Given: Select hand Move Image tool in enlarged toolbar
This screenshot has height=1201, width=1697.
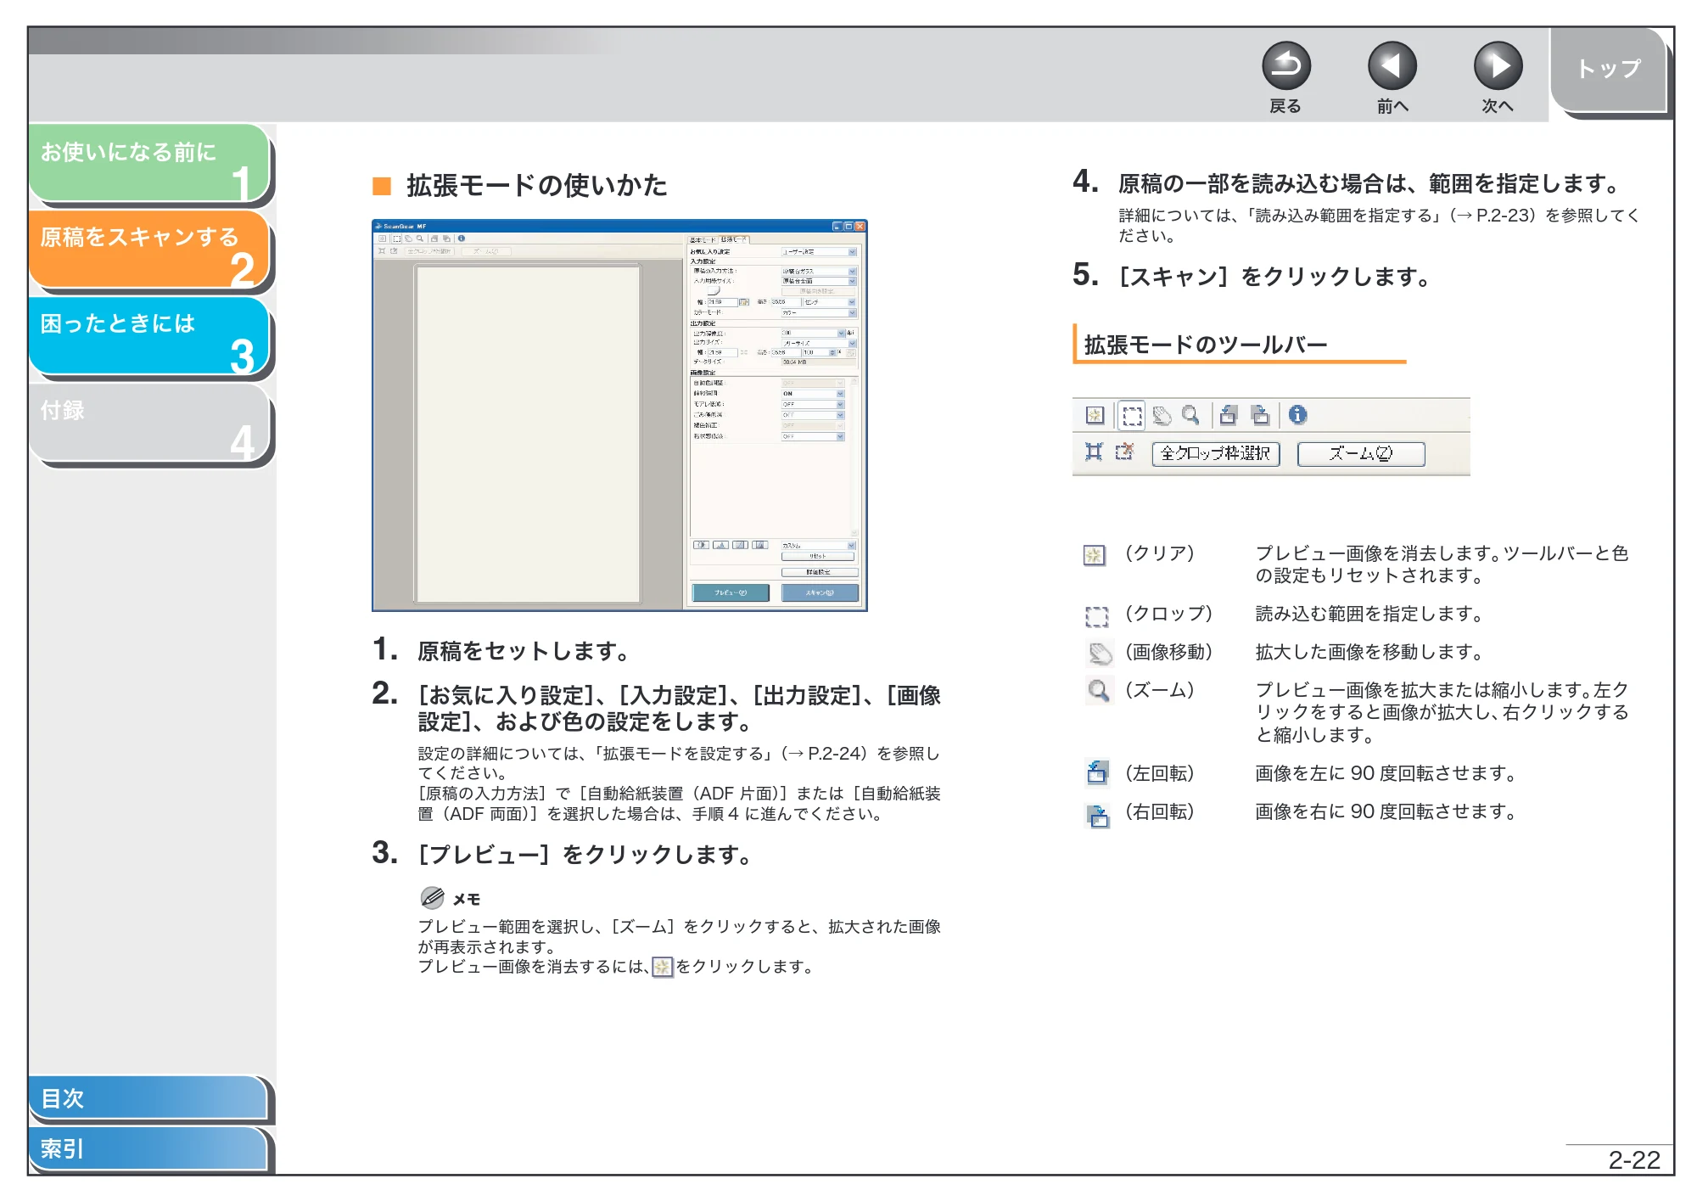Looking at the screenshot, I should (x=1162, y=415).
